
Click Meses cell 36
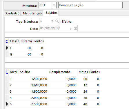(x=83, y=98)
